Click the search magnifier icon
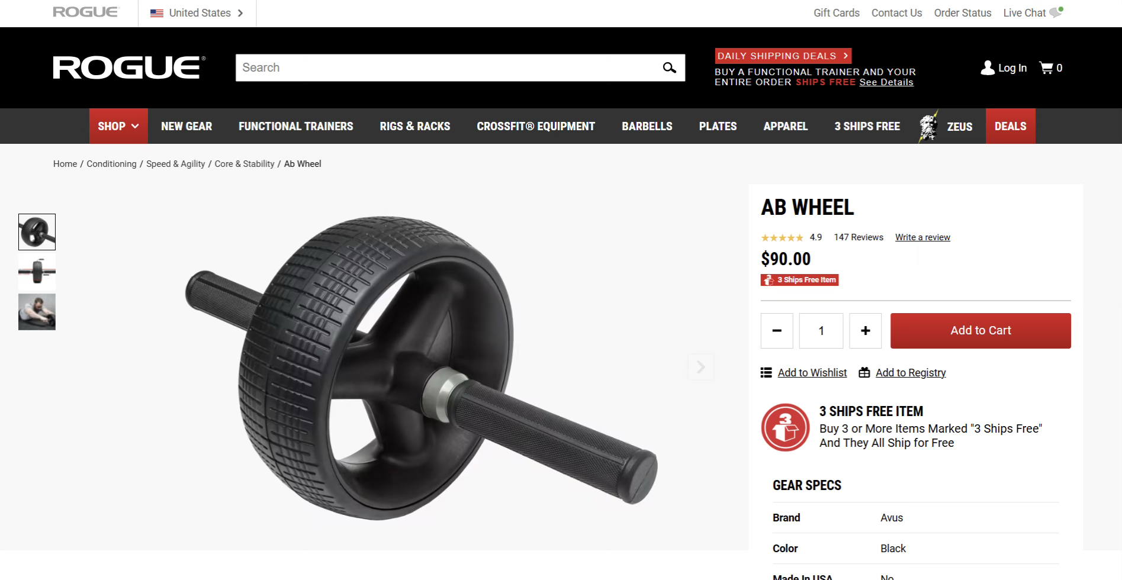This screenshot has height=580, width=1122. [x=669, y=67]
